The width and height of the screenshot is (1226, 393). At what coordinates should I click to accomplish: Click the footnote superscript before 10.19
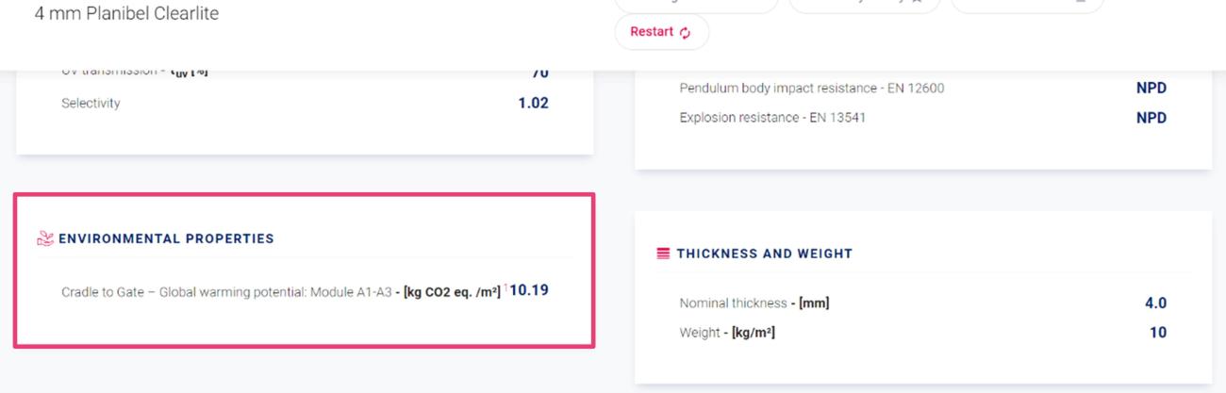tap(506, 287)
